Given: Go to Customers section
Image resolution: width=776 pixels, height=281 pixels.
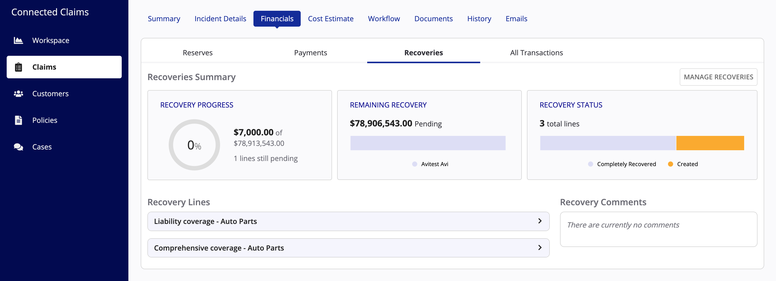Looking at the screenshot, I should 64,94.
